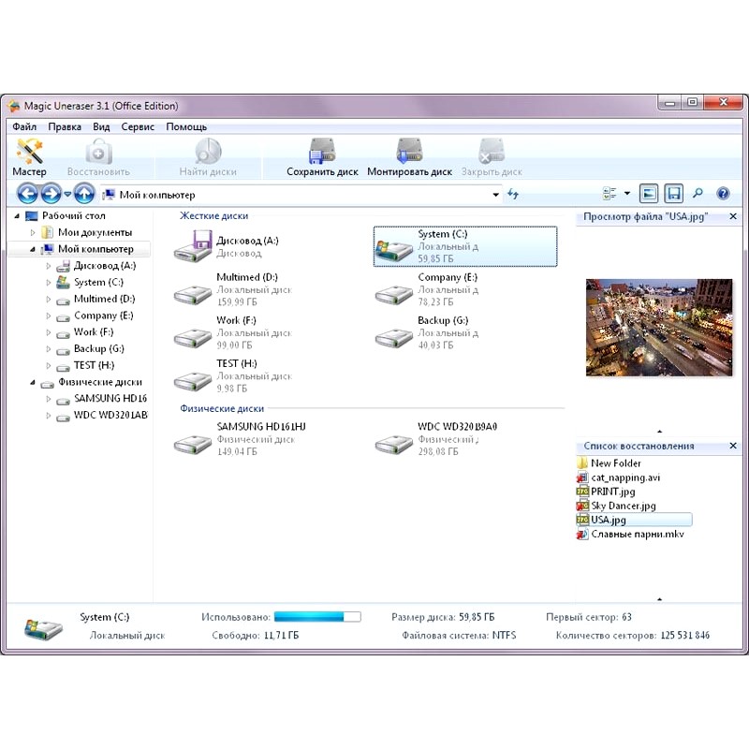Expand the System (C:) tree node

[49, 283]
